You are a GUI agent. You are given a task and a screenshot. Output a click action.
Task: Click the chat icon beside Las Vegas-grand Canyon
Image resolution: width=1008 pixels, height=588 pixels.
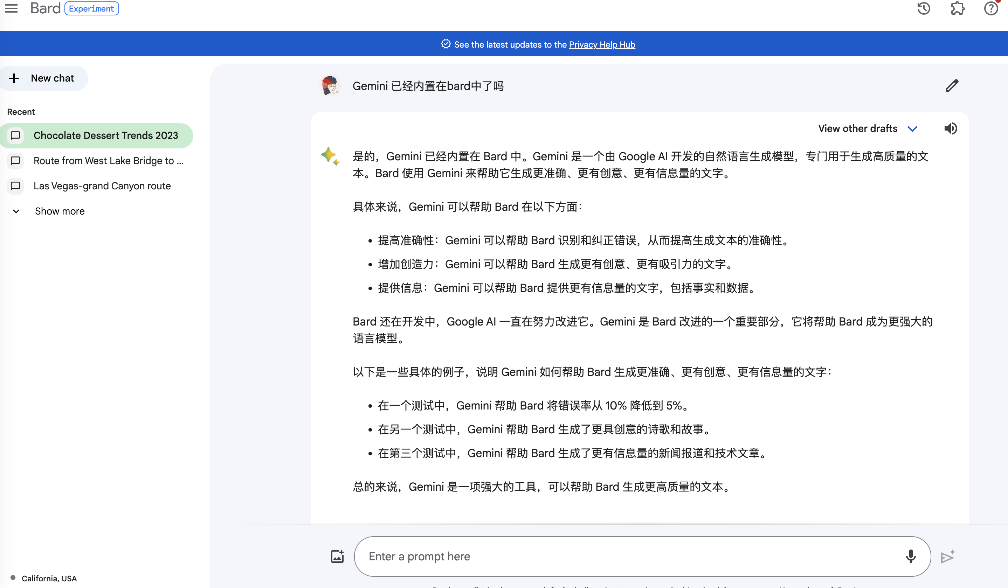pyautogui.click(x=15, y=186)
